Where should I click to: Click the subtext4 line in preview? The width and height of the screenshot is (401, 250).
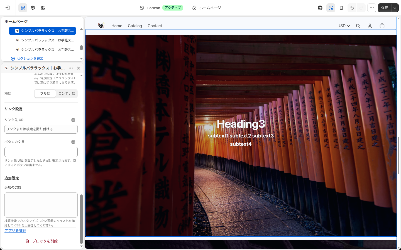click(x=241, y=144)
